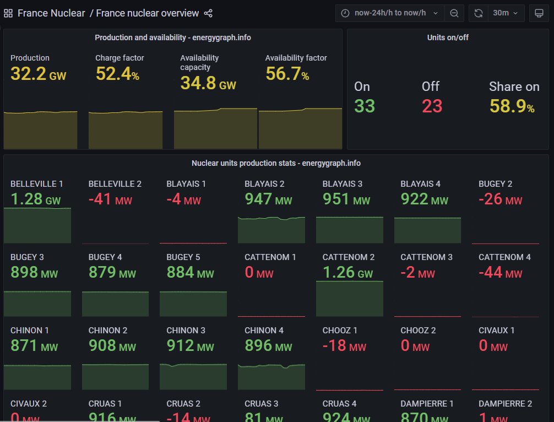Select the Units on/off panel title
Viewport: 554px width, 422px height.
pos(448,37)
